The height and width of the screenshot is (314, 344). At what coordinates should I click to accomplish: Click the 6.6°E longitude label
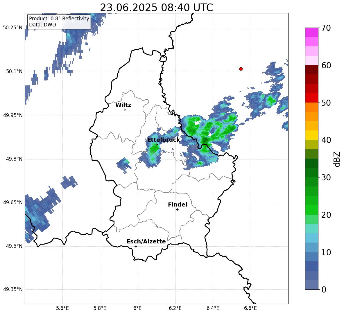click(250, 308)
